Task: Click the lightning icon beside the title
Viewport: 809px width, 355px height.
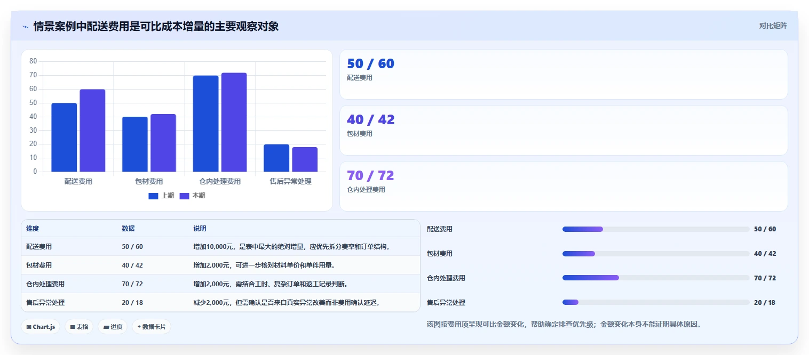Action: [25, 27]
